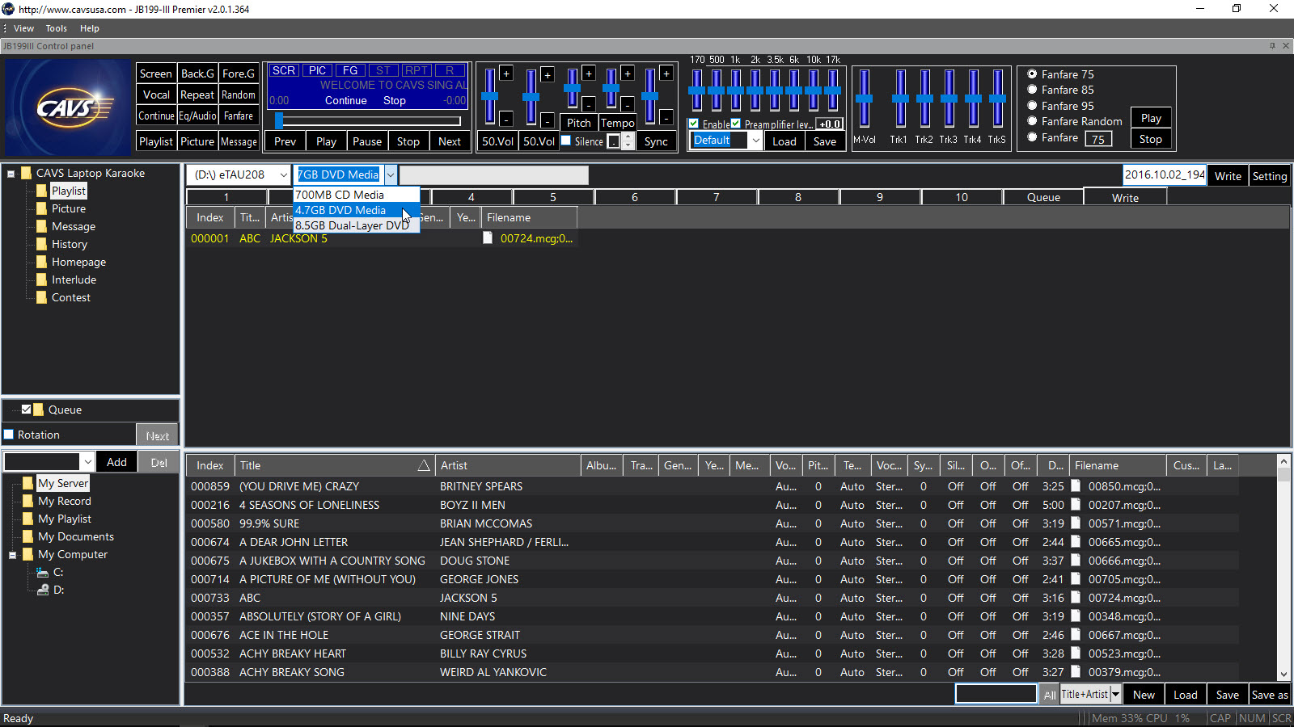Click song list scrollbar down arrow
1294x727 pixels.
pos(1283,674)
